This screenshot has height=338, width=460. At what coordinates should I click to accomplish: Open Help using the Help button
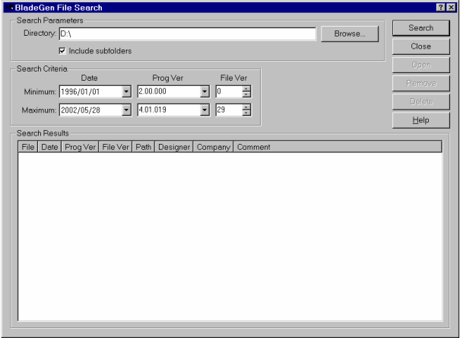tap(420, 120)
